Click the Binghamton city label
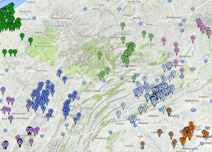Image resolution: width=212 pixels, height=152 pixels. click(174, 18)
